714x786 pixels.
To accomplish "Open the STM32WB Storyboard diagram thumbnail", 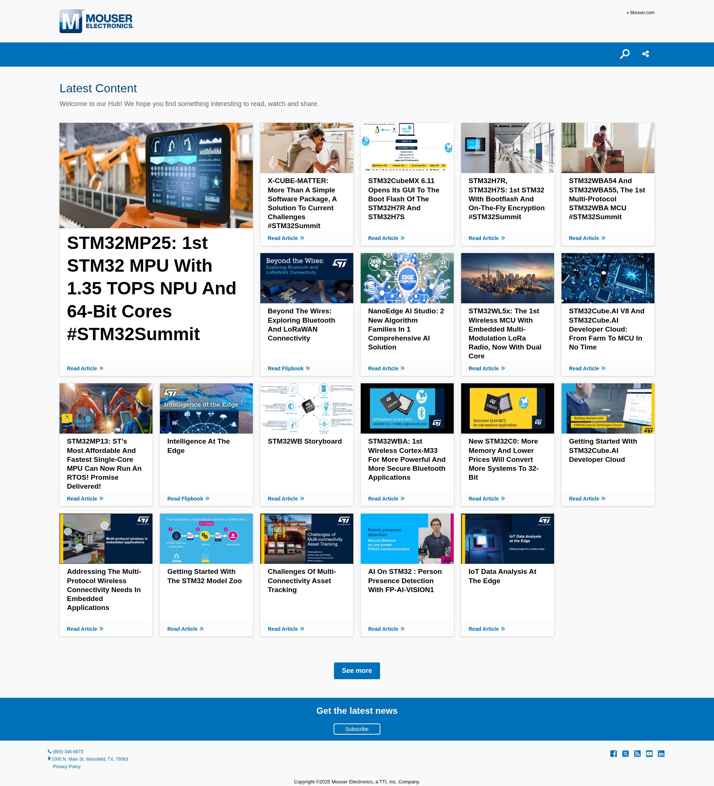I will (x=306, y=408).
